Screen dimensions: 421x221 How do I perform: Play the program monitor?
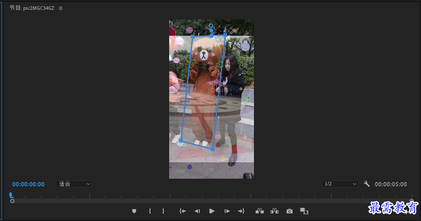point(212,211)
